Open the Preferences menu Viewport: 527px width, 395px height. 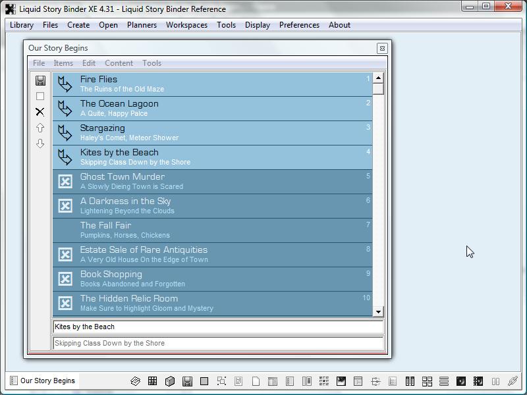click(x=299, y=25)
